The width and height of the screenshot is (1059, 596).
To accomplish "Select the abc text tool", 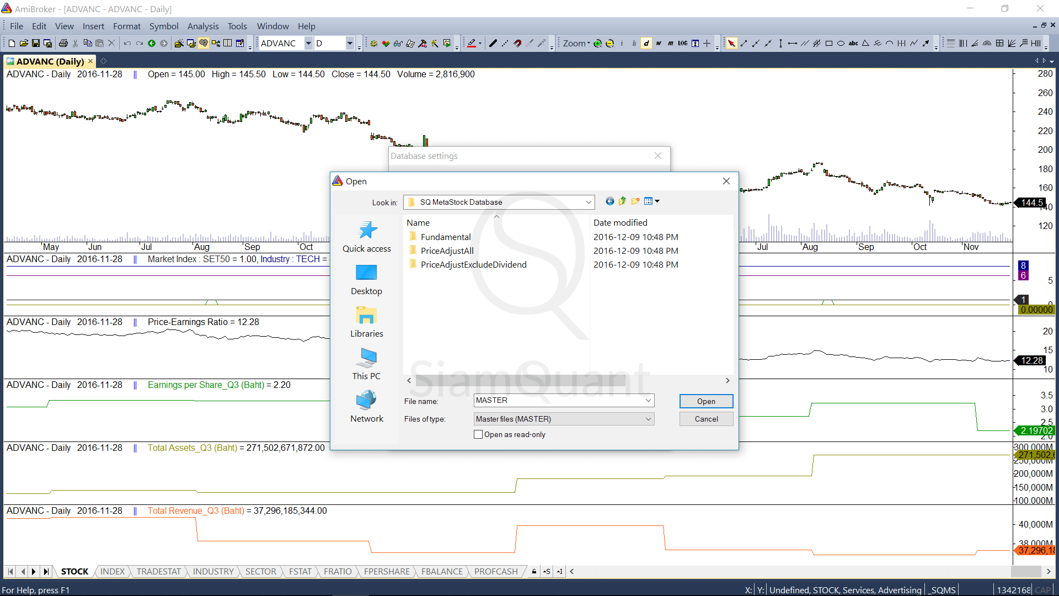I will 853,44.
